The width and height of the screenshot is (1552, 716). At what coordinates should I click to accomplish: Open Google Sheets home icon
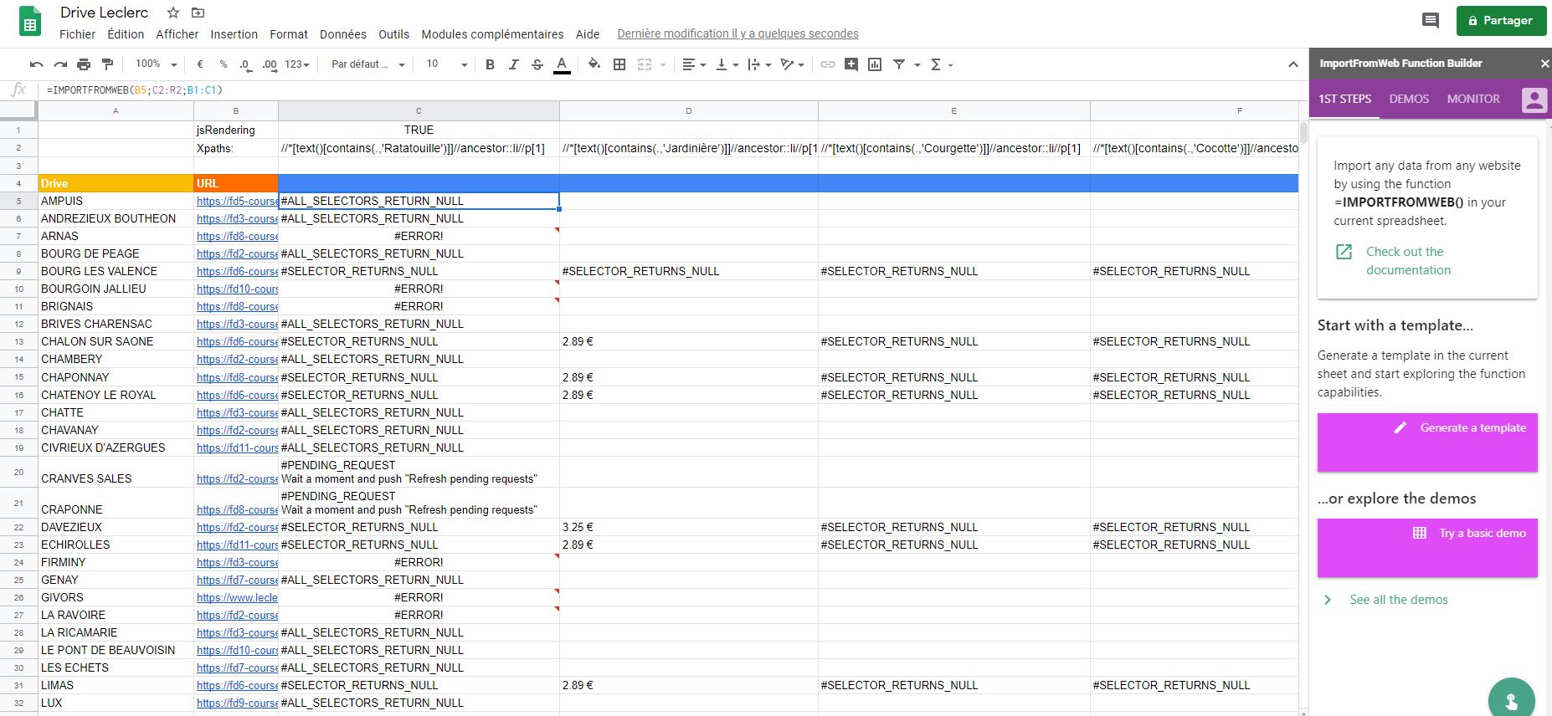(x=30, y=22)
